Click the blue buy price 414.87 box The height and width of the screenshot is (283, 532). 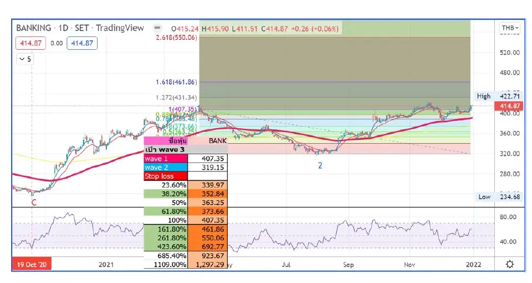pos(82,43)
